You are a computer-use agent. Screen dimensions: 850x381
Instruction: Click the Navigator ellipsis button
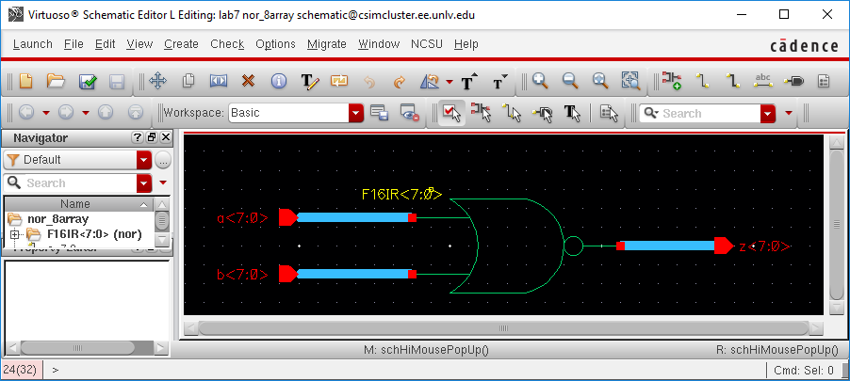[x=163, y=160]
